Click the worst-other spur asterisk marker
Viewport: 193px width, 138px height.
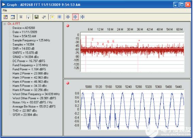pos(139,40)
